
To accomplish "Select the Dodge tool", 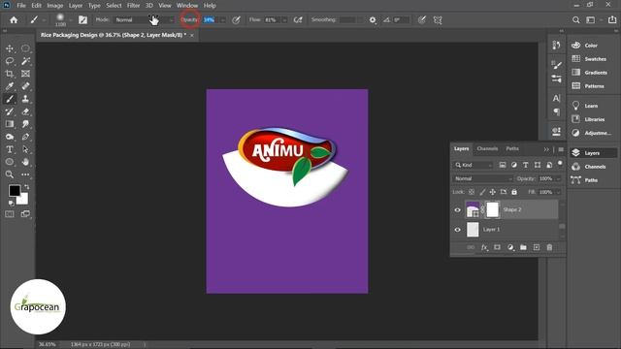I will (10, 137).
